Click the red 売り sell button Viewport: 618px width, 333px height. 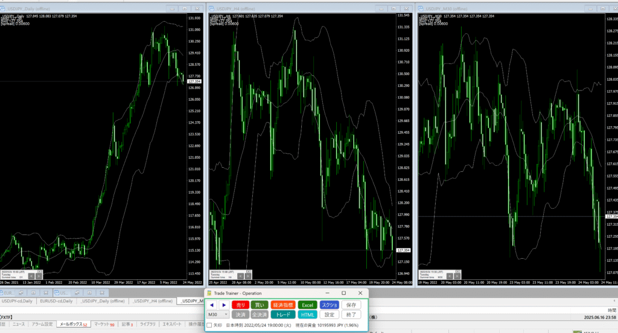240,305
